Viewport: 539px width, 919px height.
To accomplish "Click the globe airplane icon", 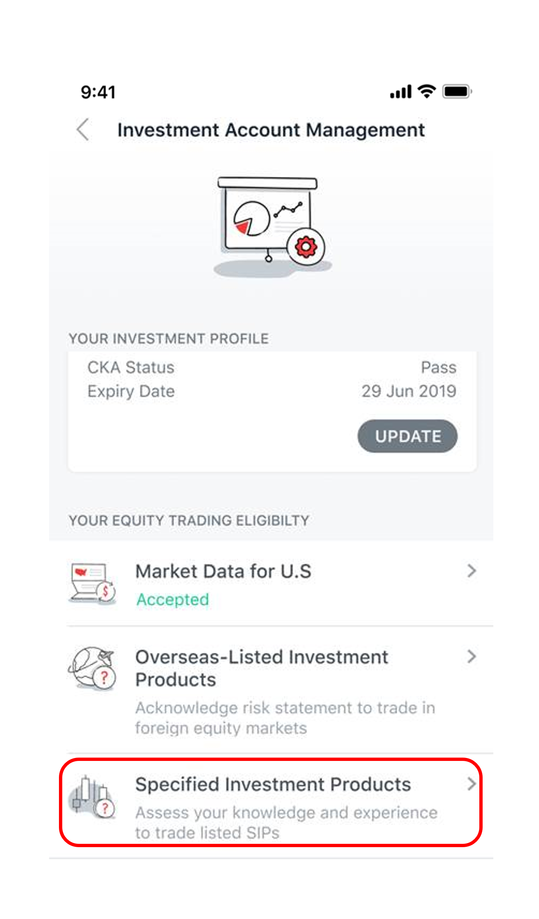I will coord(92,668).
